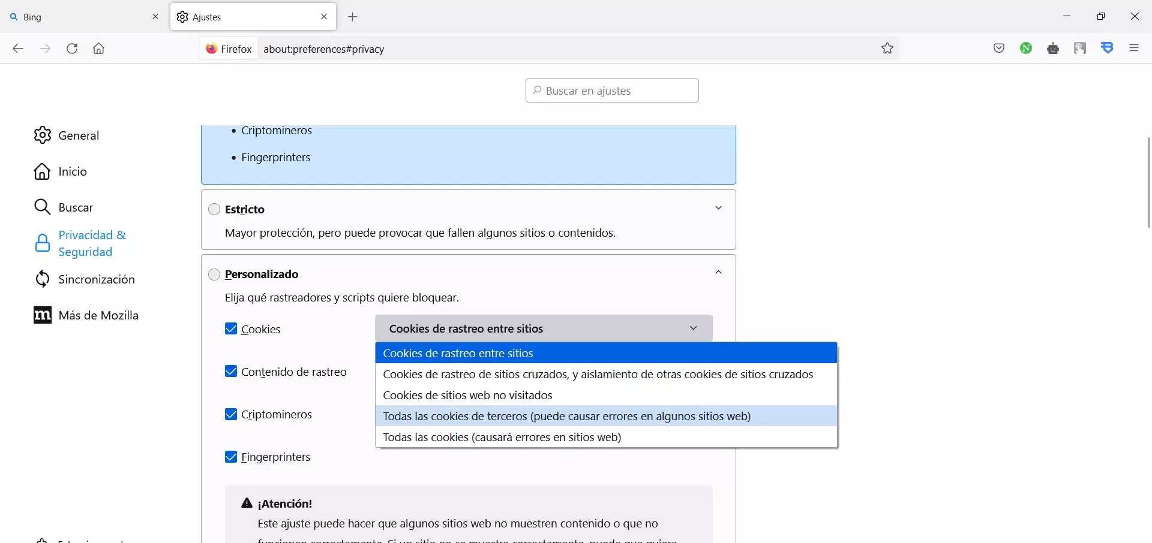Switch to the Bing tab
This screenshot has width=1152, height=543.
click(78, 17)
